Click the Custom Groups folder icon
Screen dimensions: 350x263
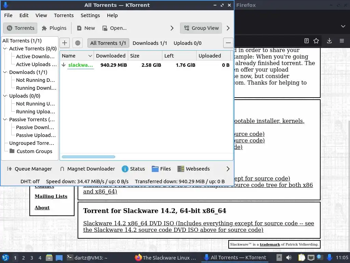click(12, 151)
